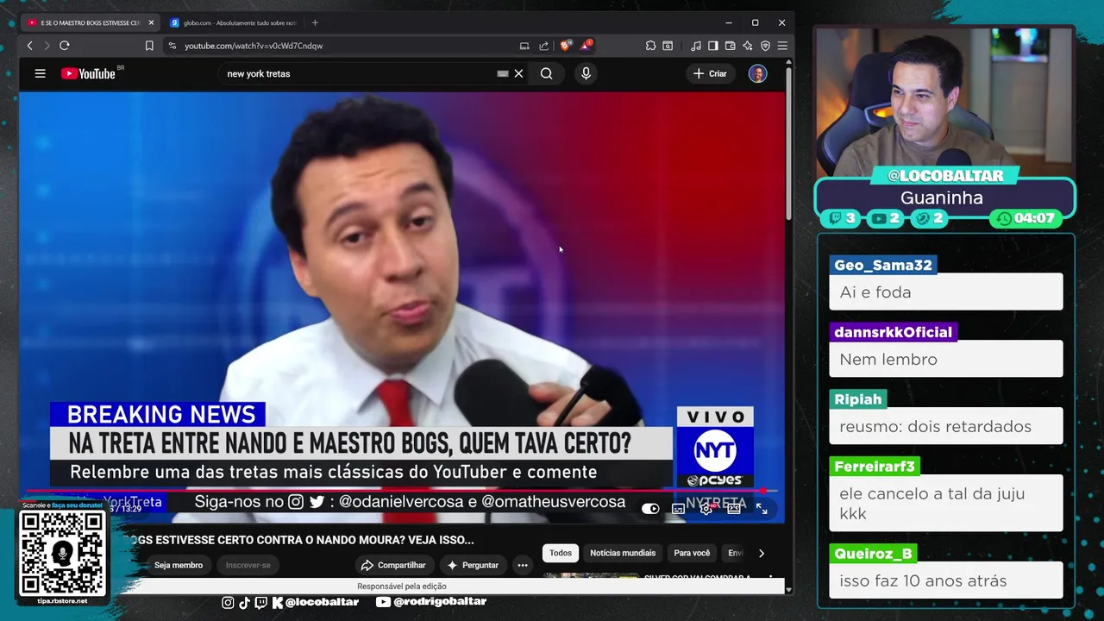
Task: Switch to the globo.com browser tab
Action: pos(233,22)
